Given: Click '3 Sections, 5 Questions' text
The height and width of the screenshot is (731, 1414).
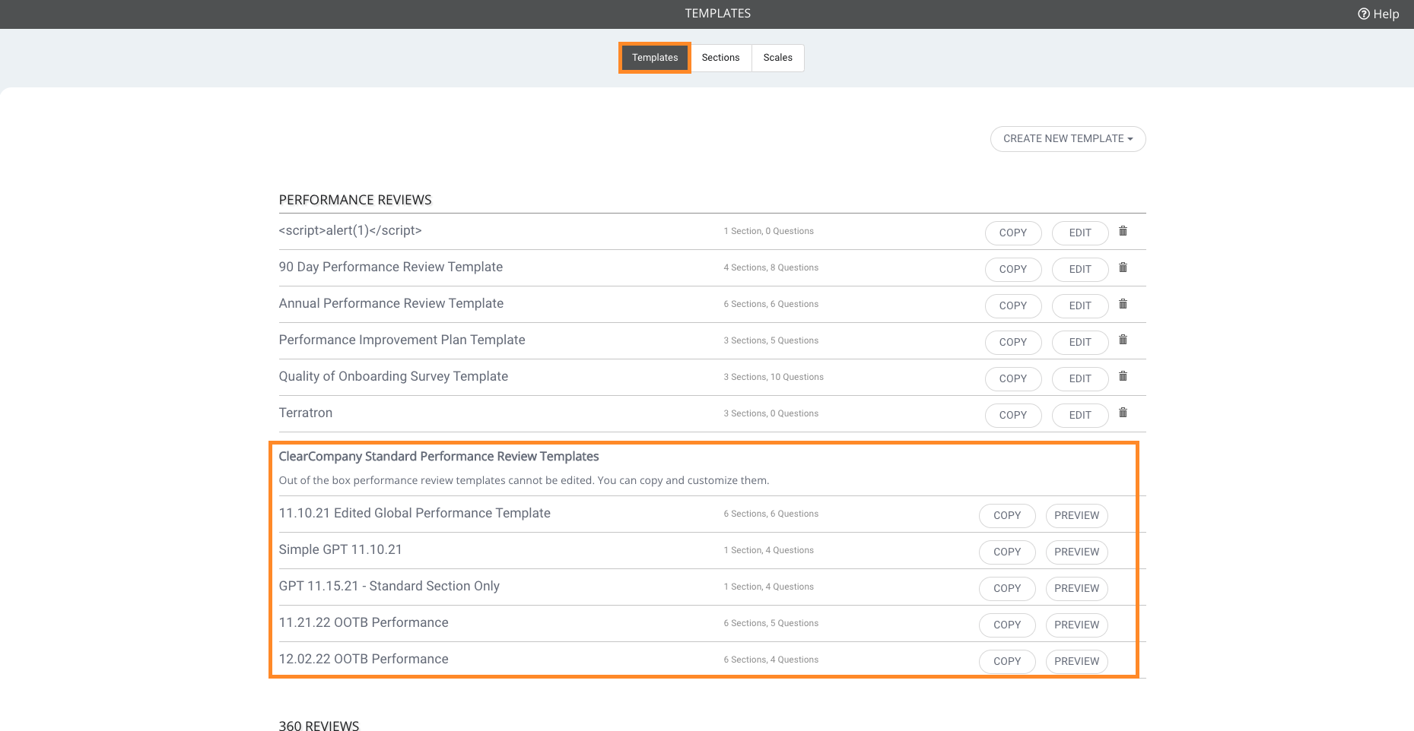Looking at the screenshot, I should 771,340.
